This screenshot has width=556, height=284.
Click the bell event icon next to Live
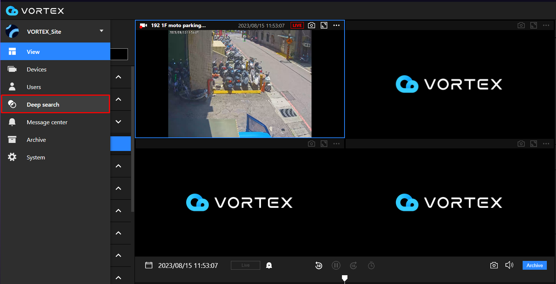pyautogui.click(x=269, y=265)
